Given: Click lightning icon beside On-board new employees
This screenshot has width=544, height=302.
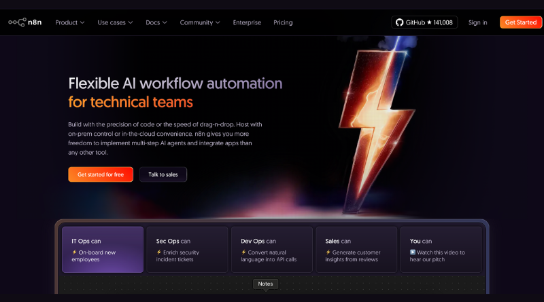Looking at the screenshot, I should [74, 252].
